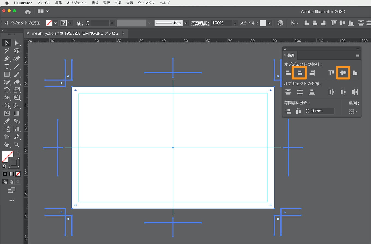The height and width of the screenshot is (244, 371).
Task: Select the Direct Selection tool
Action: point(17,43)
